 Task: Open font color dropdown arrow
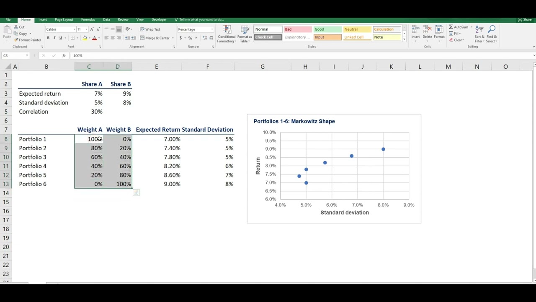[98, 38]
